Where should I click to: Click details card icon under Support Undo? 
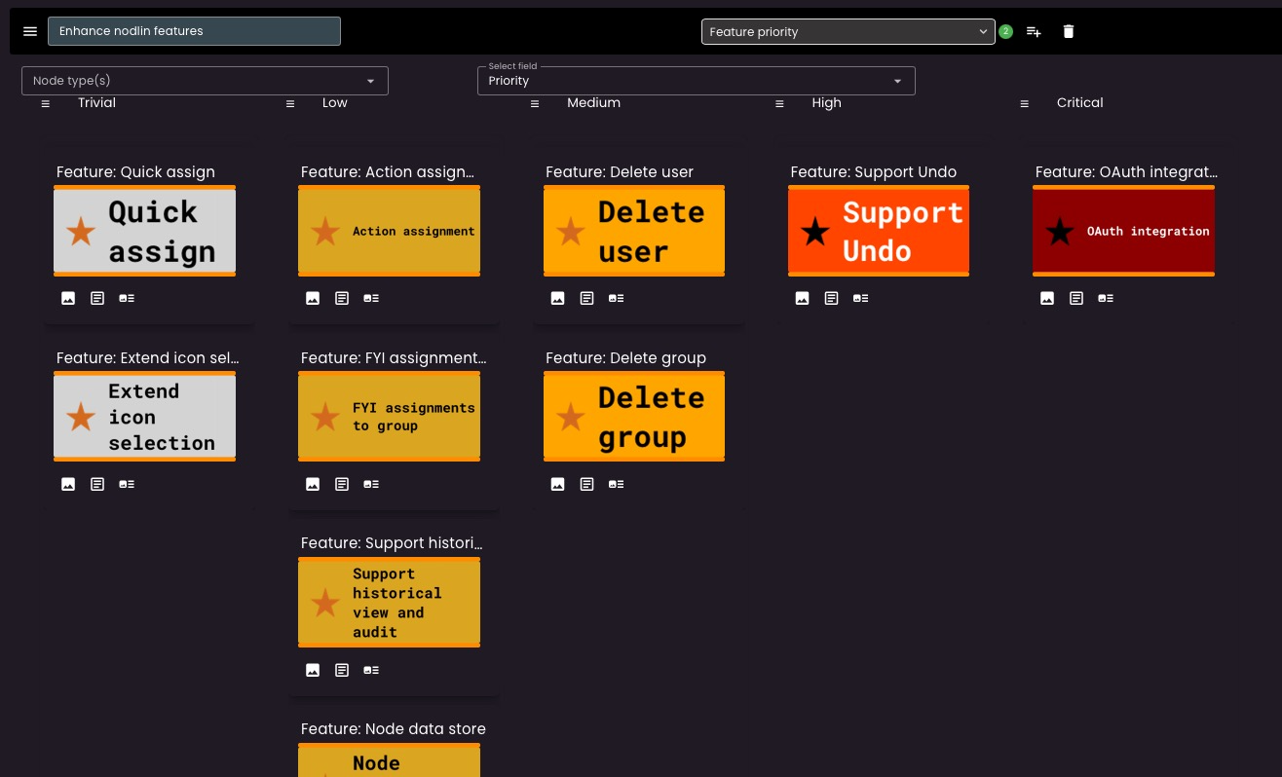[860, 298]
